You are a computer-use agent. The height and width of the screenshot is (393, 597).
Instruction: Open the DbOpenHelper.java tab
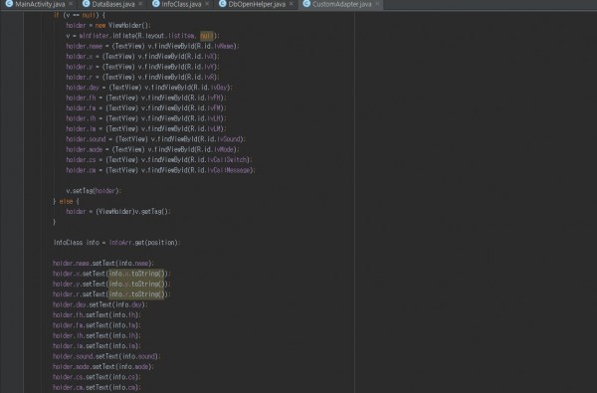(257, 4)
